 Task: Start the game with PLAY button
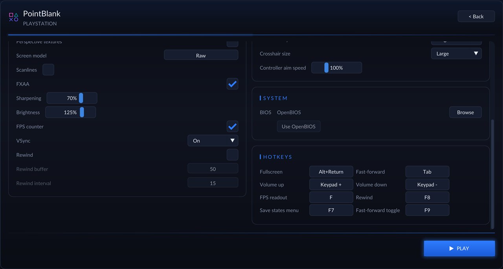point(459,249)
